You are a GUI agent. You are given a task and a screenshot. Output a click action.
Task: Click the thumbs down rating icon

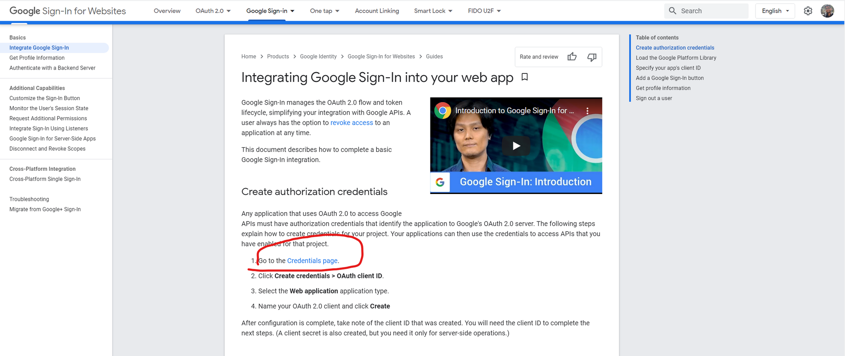pyautogui.click(x=592, y=57)
